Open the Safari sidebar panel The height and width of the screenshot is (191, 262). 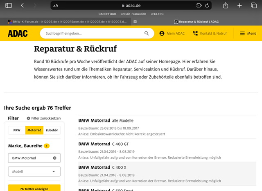pos(9,5)
